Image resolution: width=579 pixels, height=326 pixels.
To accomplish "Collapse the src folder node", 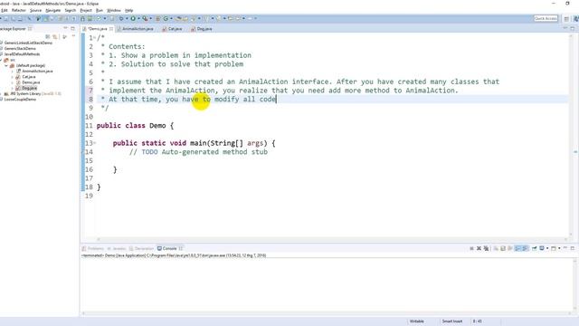I will coord(2,60).
